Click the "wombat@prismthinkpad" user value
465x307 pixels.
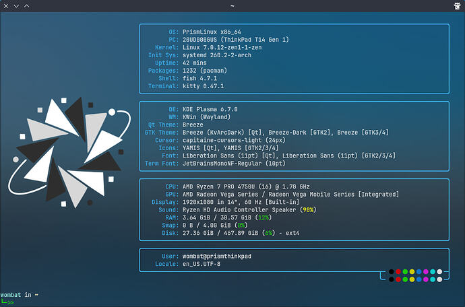(x=217, y=257)
